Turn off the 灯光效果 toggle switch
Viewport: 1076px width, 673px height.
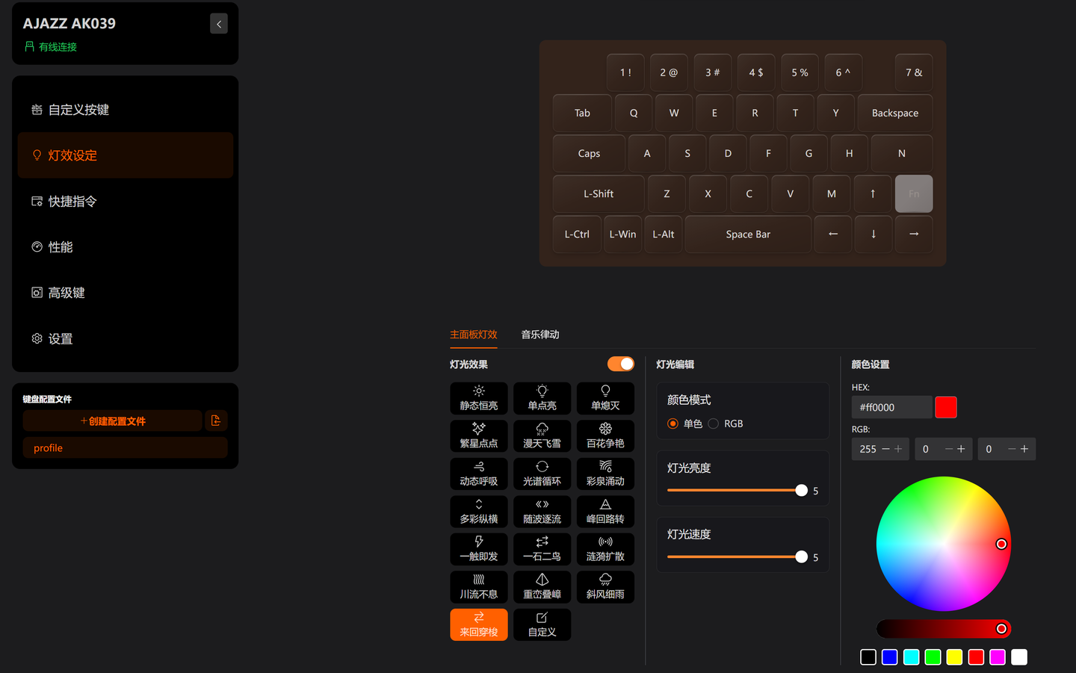(621, 364)
